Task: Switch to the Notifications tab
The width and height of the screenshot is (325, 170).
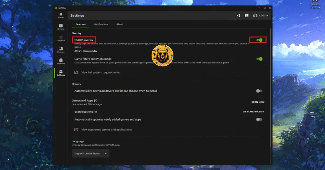Action: 101,24
